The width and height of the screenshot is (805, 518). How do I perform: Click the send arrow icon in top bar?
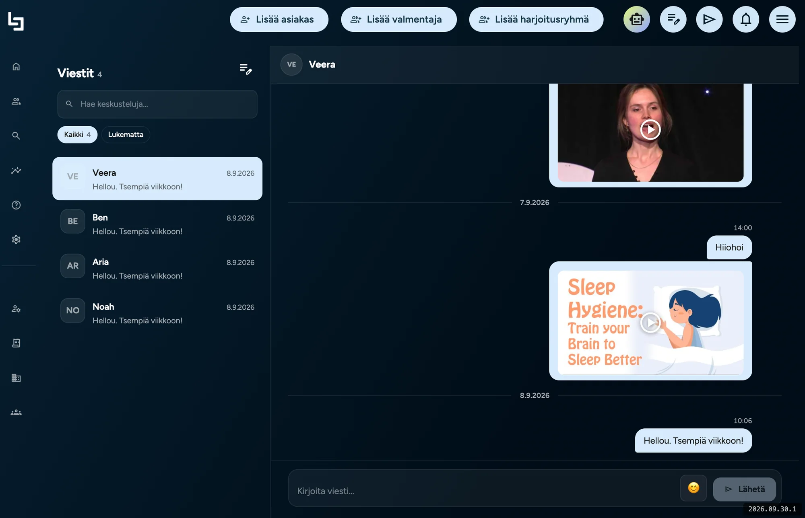(709, 19)
